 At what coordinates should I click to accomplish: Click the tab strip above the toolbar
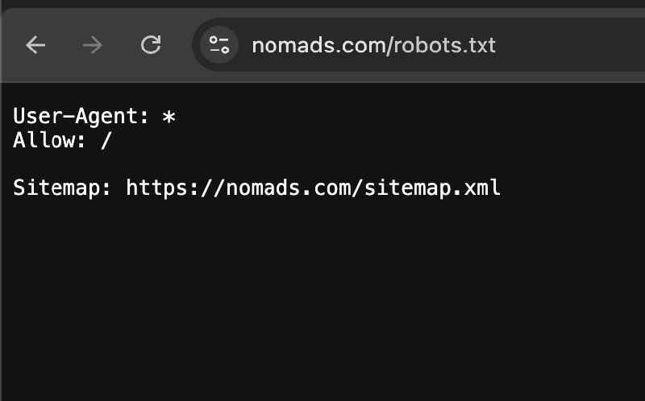click(x=322, y=5)
